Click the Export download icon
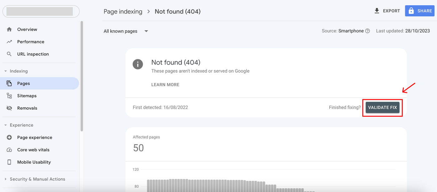 point(376,10)
